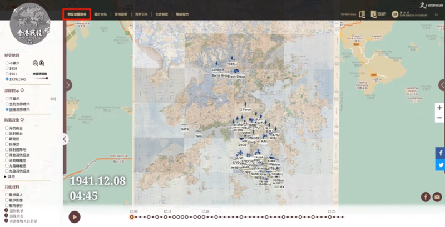Open the 使用說明 menu item
Viewport: 445px width, 227px height.
click(x=120, y=14)
